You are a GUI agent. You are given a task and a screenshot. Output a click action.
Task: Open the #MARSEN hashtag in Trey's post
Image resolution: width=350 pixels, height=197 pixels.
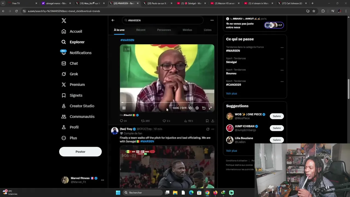pyautogui.click(x=147, y=141)
